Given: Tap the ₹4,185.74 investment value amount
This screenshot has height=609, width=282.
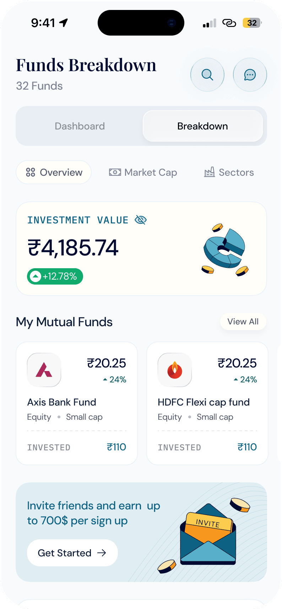Looking at the screenshot, I should point(73,248).
